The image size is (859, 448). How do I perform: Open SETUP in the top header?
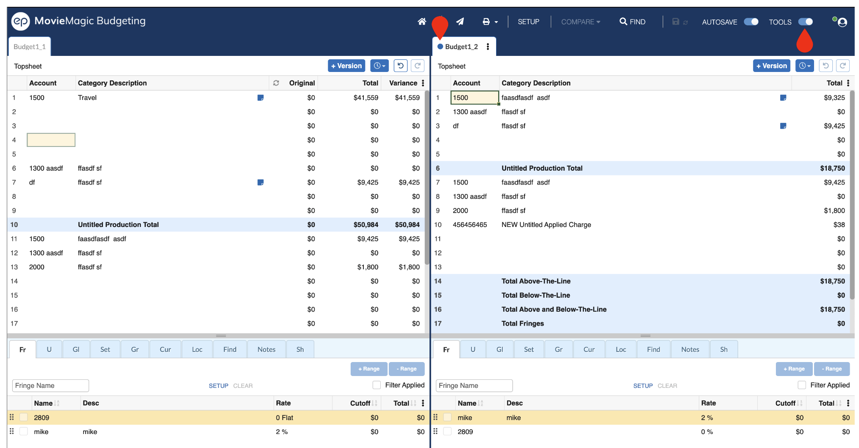[528, 22]
